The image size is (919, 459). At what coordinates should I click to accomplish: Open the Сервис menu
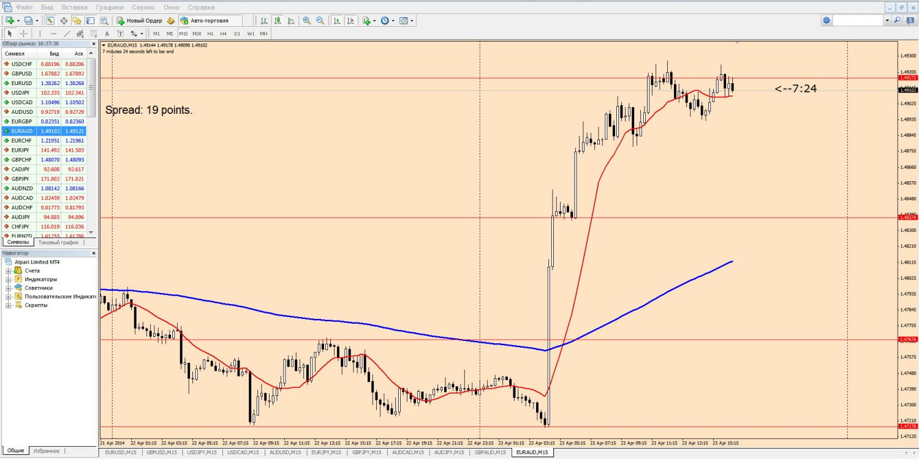click(143, 7)
